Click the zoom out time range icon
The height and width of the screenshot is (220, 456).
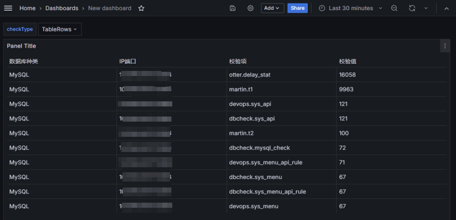point(394,8)
